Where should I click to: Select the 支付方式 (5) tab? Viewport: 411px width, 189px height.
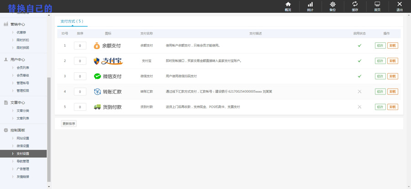[72, 21]
